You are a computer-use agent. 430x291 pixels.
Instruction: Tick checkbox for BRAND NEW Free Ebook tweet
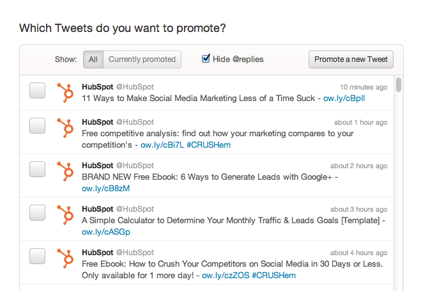click(37, 169)
